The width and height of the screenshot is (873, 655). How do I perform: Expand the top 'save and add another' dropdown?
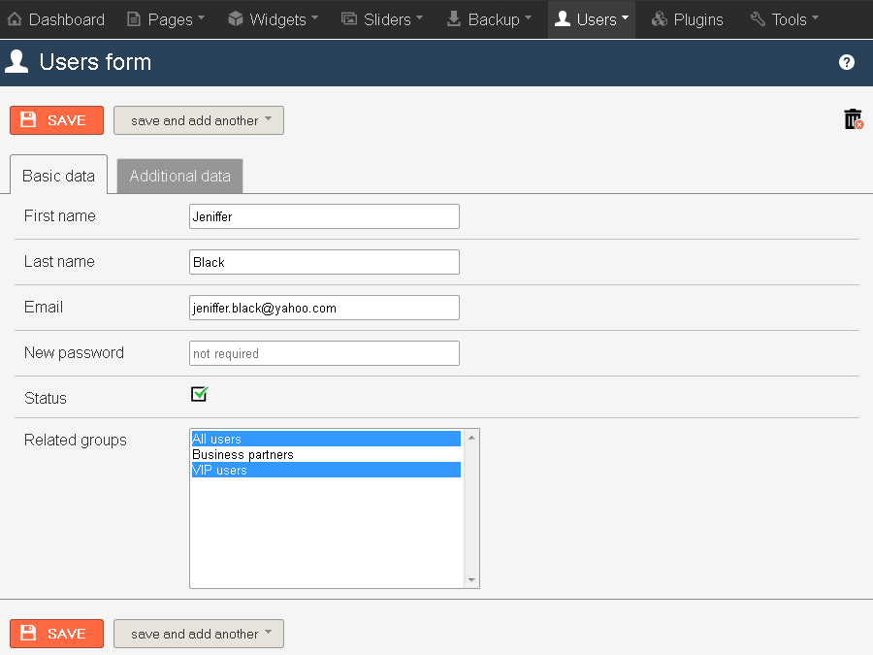[x=199, y=120]
